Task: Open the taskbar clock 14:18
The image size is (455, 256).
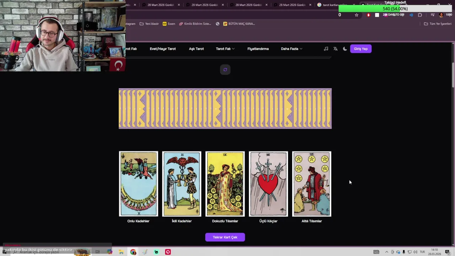Action: [434, 252]
